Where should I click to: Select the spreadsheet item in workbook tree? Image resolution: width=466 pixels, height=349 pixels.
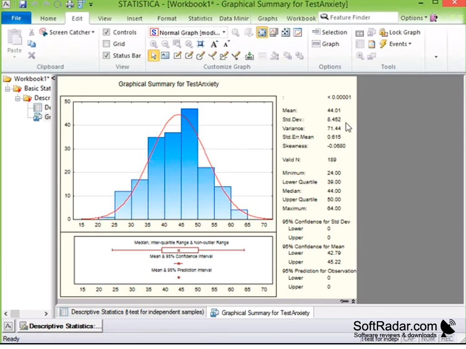(x=42, y=107)
